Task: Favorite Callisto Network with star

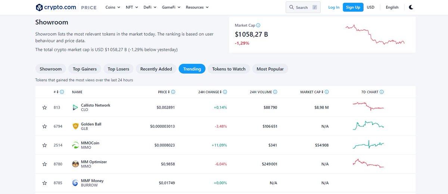Action: coord(45,107)
